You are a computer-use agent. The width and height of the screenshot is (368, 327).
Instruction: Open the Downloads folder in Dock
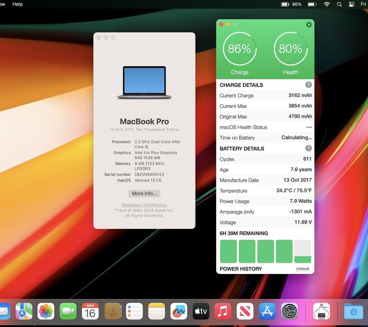coord(353,311)
